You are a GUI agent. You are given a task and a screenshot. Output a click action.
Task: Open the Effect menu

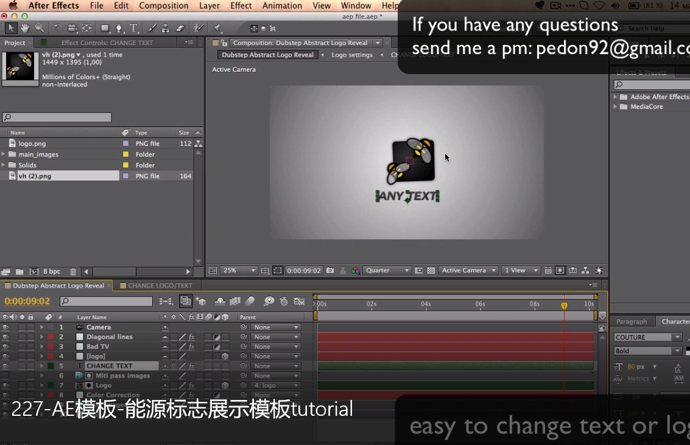241,5
